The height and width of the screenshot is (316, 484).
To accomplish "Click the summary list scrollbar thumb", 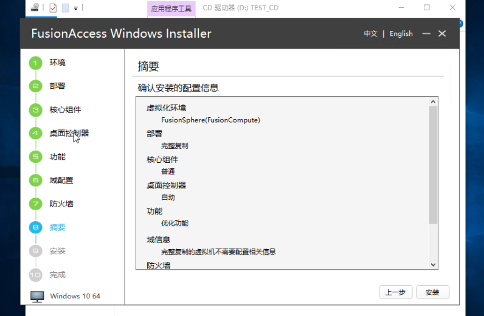I will (x=433, y=164).
